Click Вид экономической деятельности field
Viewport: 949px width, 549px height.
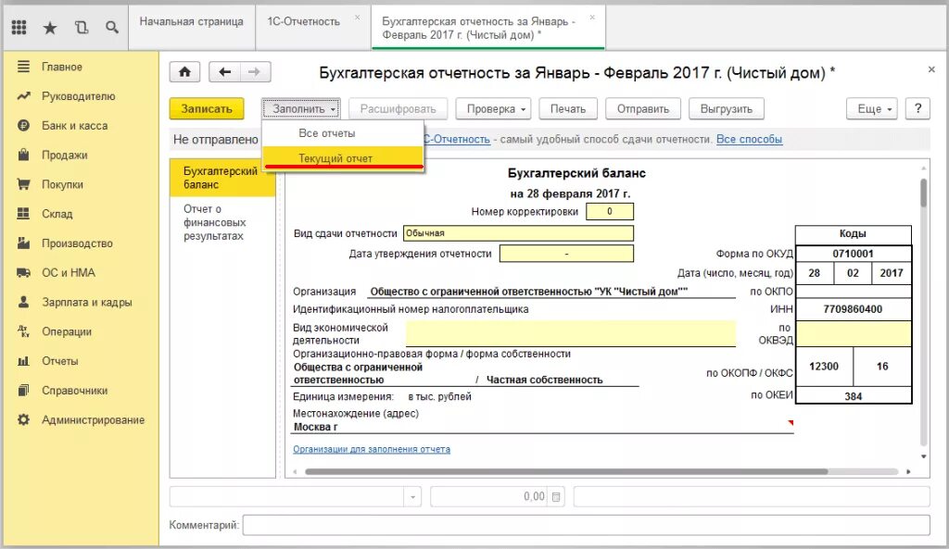(571, 334)
